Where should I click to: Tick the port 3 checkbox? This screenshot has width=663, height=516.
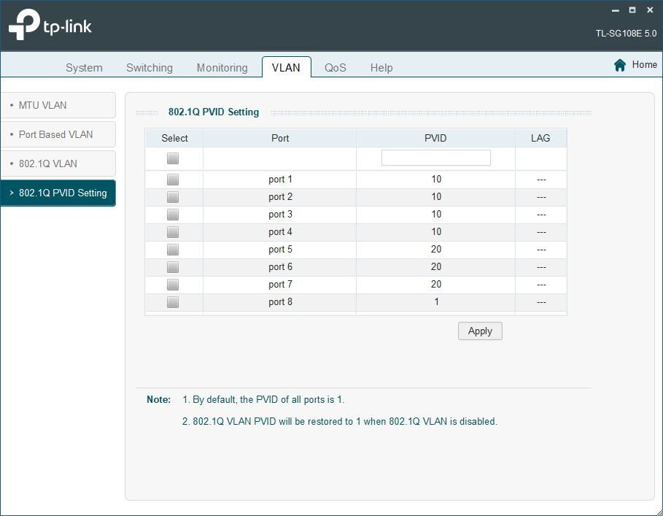click(x=173, y=215)
